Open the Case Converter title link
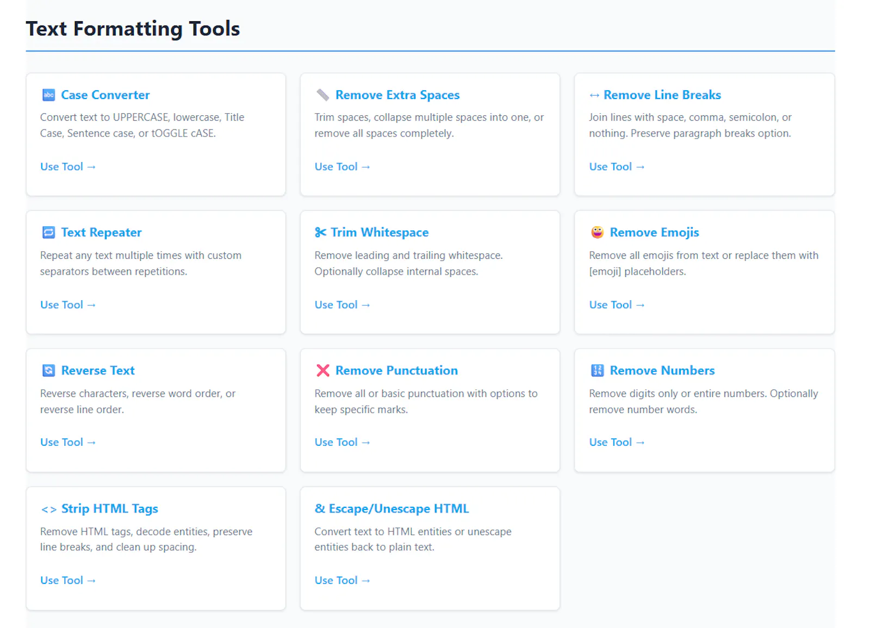 pos(105,95)
